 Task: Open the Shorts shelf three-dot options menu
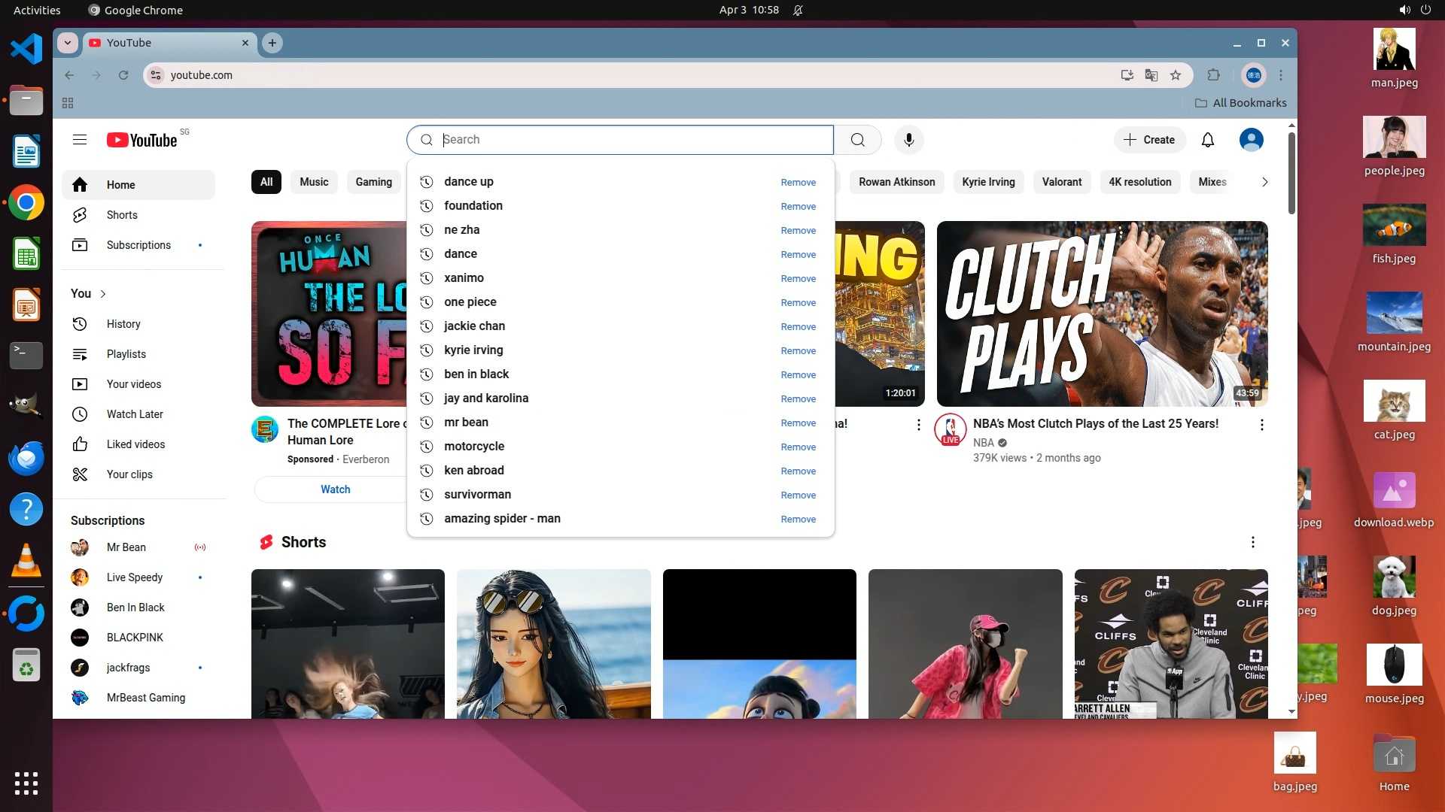(1252, 542)
